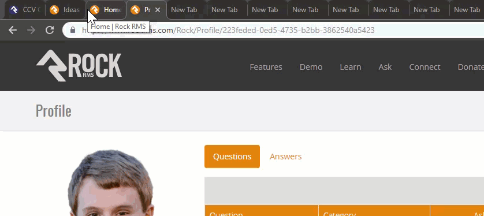Switch to the CCV tab
This screenshot has height=216, width=484.
click(25, 10)
